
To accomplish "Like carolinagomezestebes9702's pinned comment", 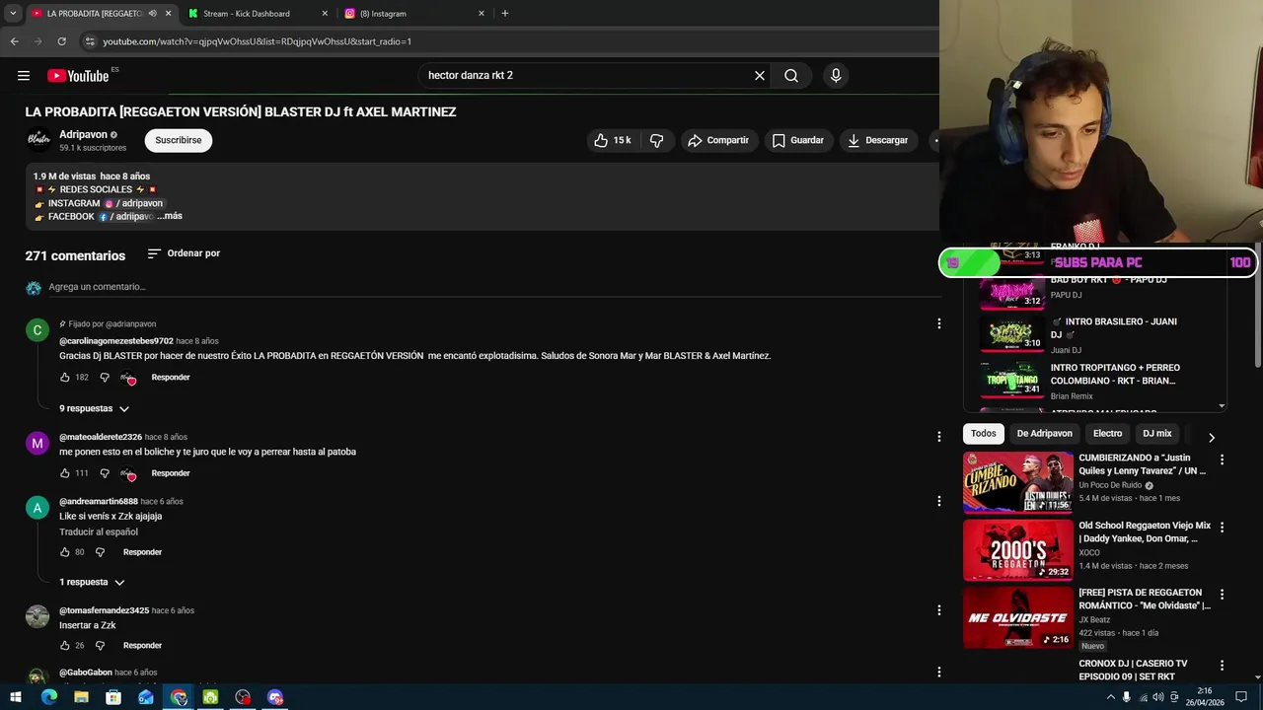I will click(65, 378).
